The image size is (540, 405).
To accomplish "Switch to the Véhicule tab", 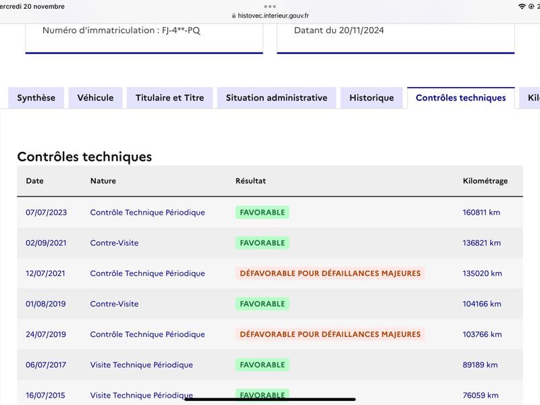I will [x=95, y=98].
